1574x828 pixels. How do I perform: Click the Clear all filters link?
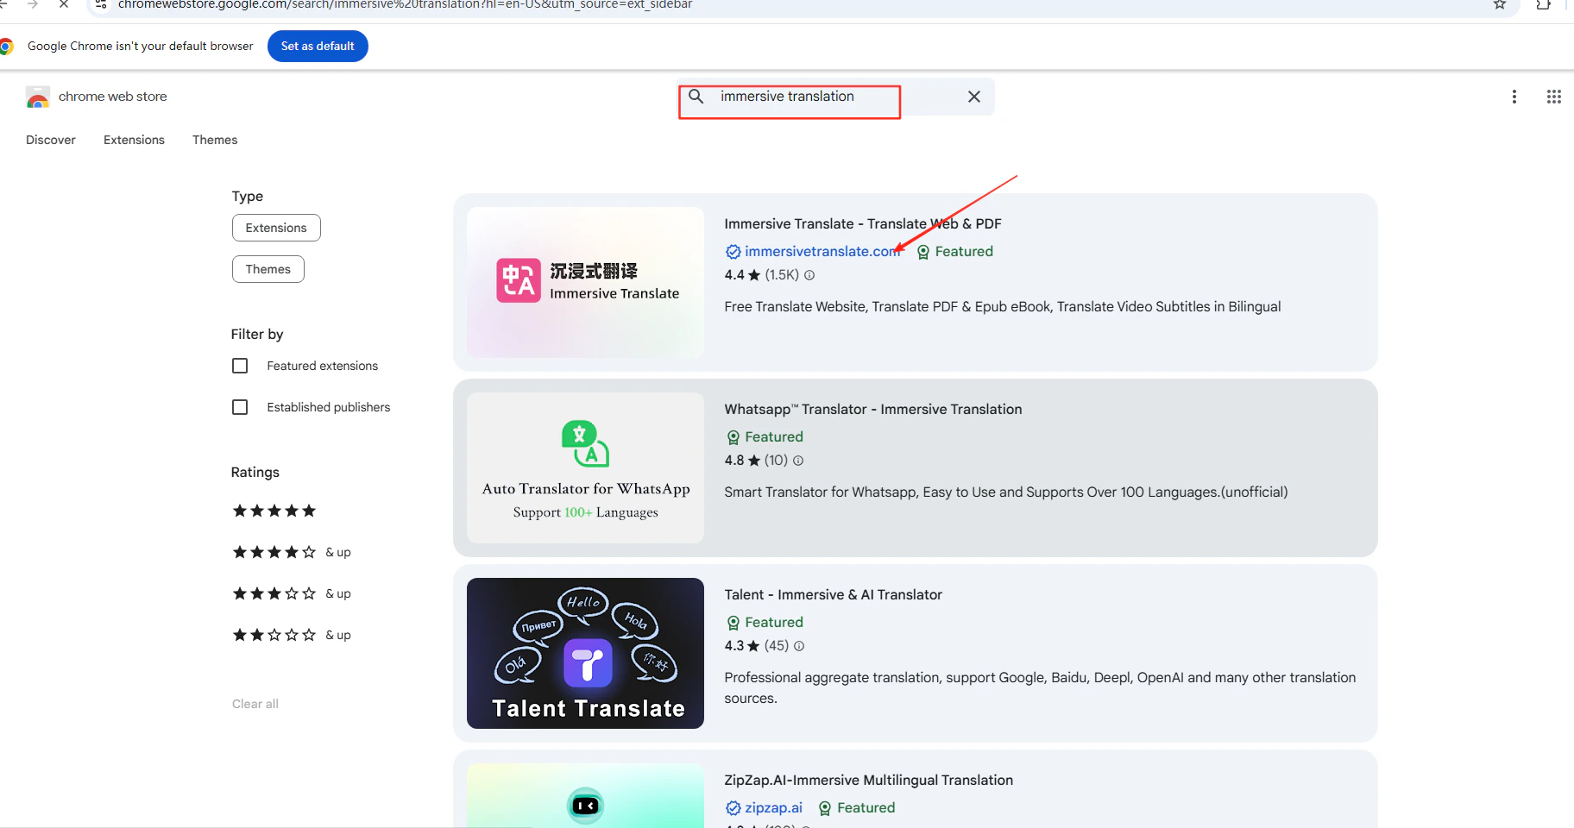tap(255, 703)
